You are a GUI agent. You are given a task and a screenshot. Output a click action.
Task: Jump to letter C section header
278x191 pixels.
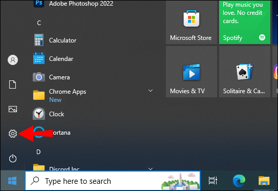point(39,23)
